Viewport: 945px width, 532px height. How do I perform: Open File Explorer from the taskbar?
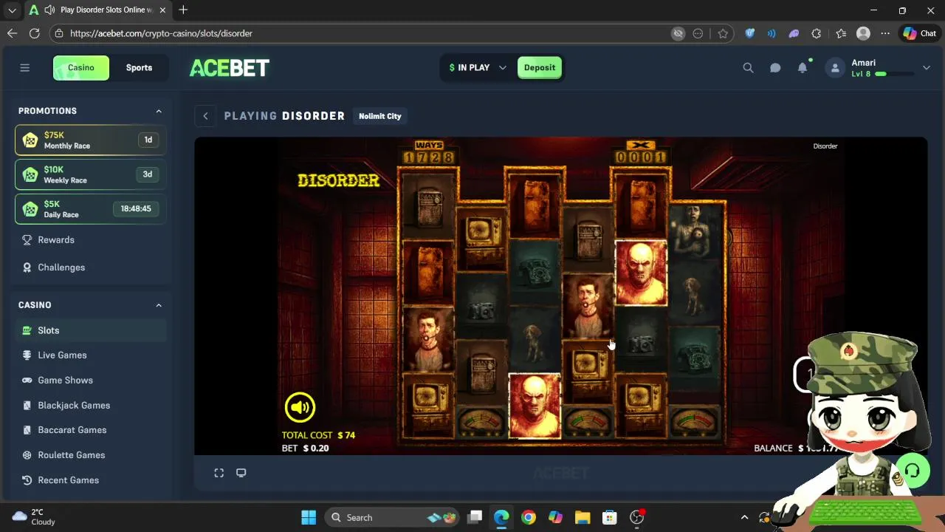pyautogui.click(x=583, y=517)
